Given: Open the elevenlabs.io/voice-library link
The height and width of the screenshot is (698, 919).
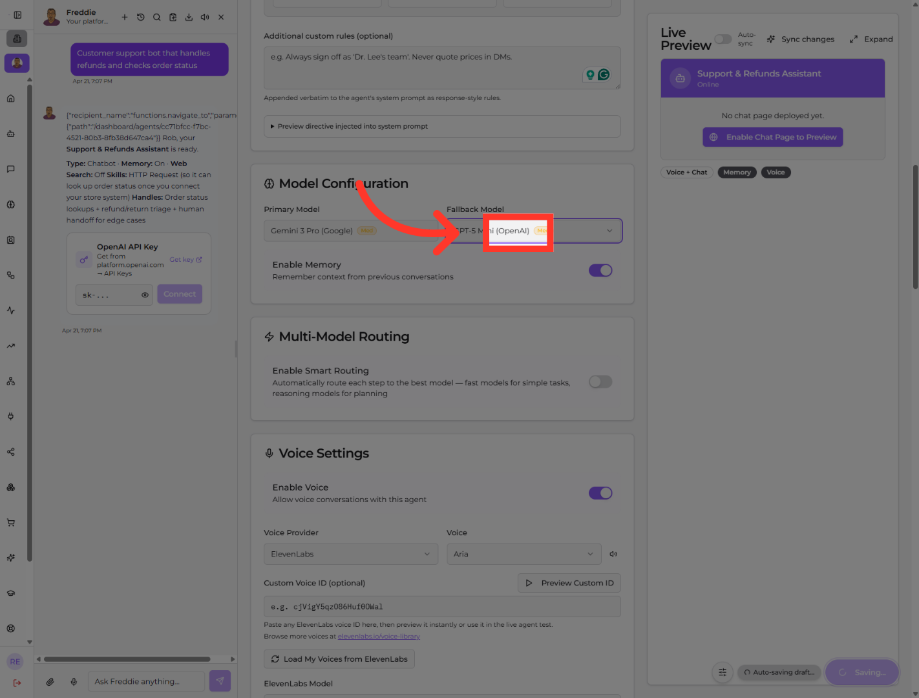Looking at the screenshot, I should click(379, 637).
